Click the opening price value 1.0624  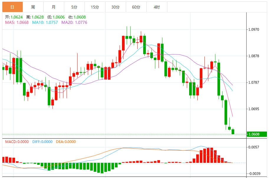coord(16,17)
